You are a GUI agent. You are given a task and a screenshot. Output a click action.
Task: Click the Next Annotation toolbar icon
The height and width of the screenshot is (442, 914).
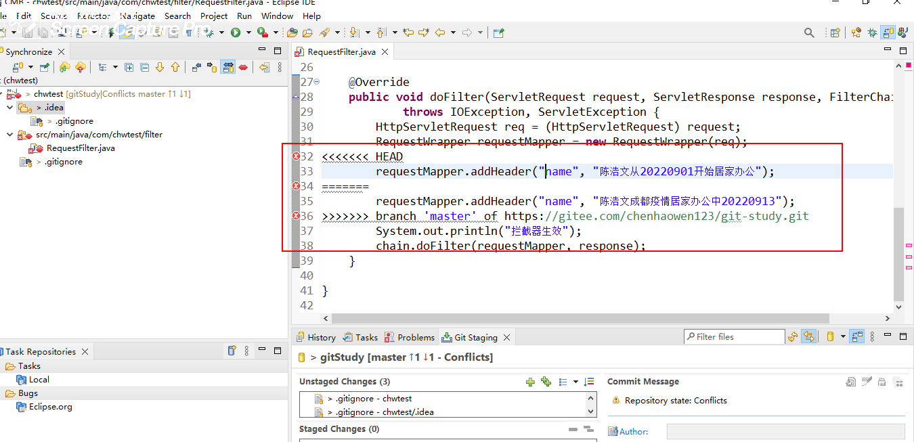[354, 32]
